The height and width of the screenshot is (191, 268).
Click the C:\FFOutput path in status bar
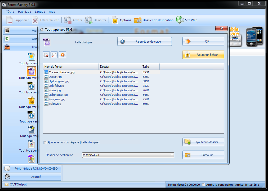[18, 184]
